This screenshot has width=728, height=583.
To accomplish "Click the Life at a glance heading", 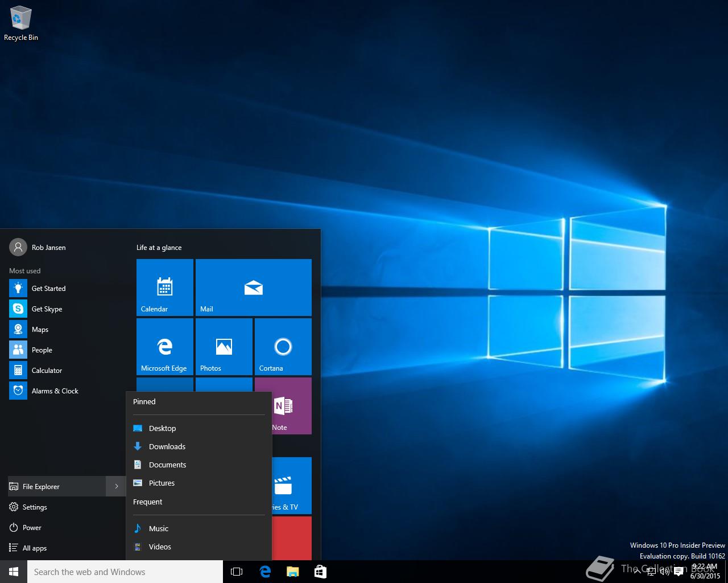I will [159, 248].
